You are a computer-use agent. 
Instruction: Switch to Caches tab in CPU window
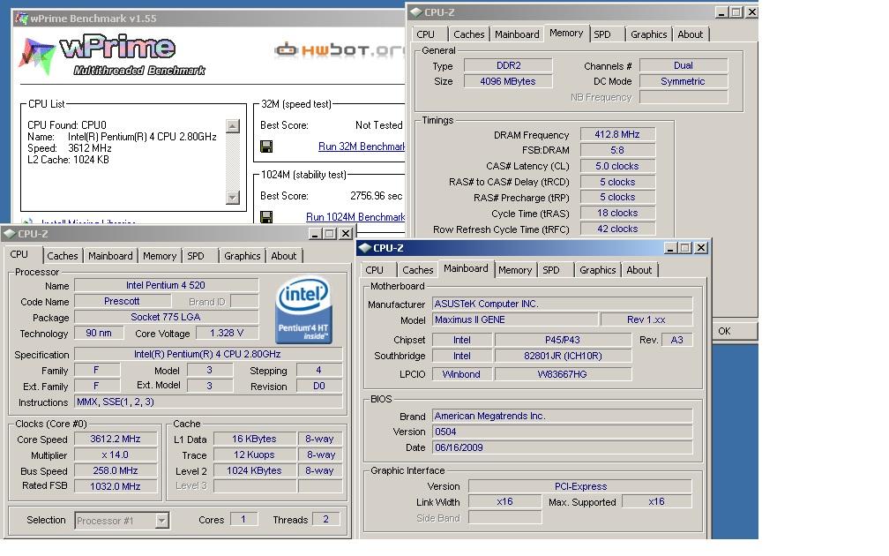pyautogui.click(x=63, y=256)
